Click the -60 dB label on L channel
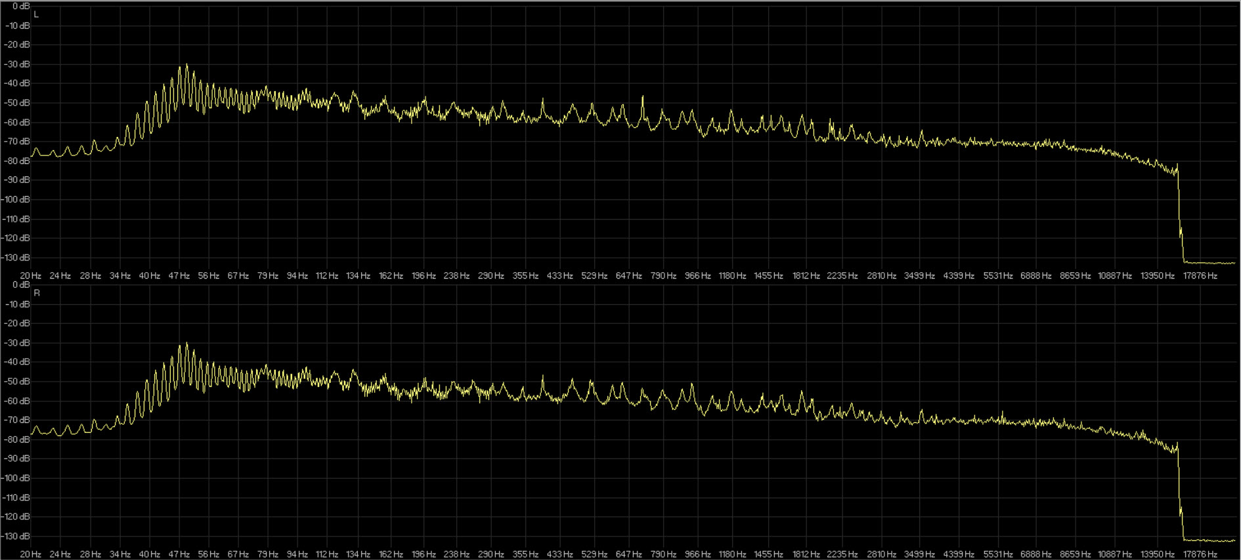The height and width of the screenshot is (560, 1241). pos(18,123)
